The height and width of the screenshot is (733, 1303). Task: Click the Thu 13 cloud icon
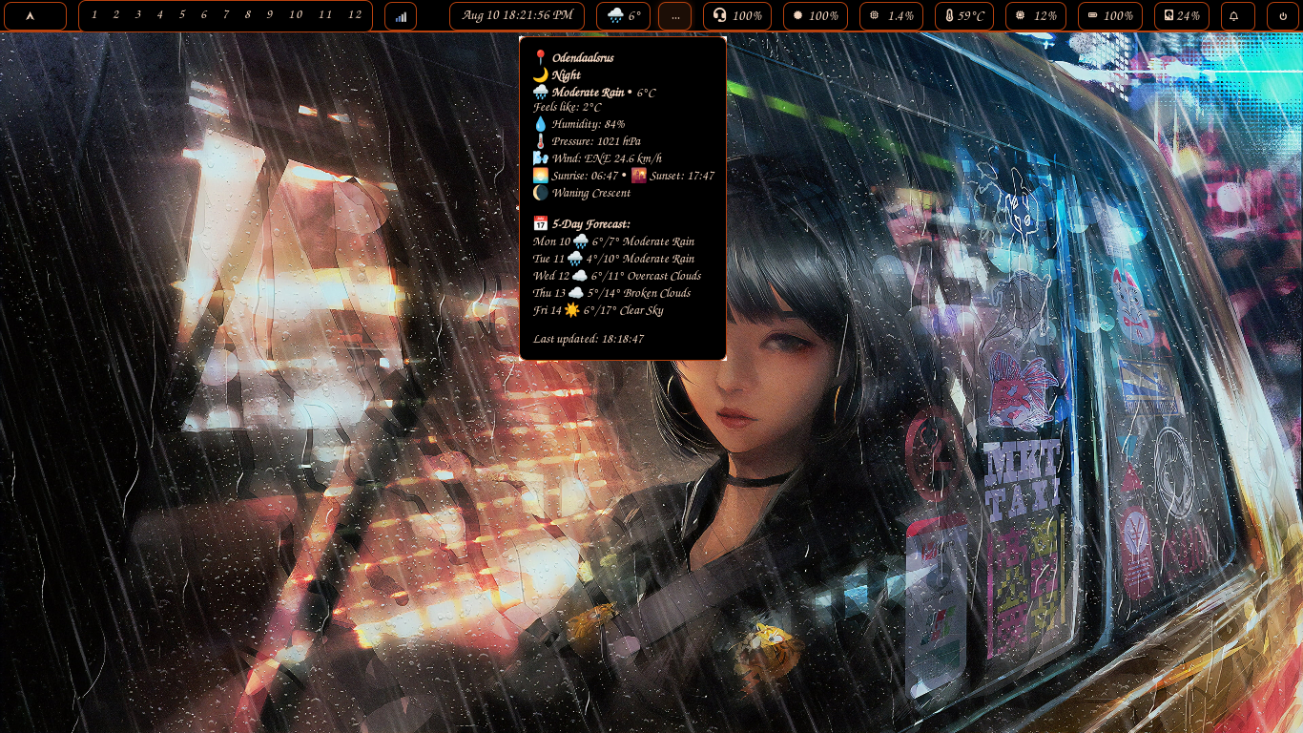click(x=576, y=293)
